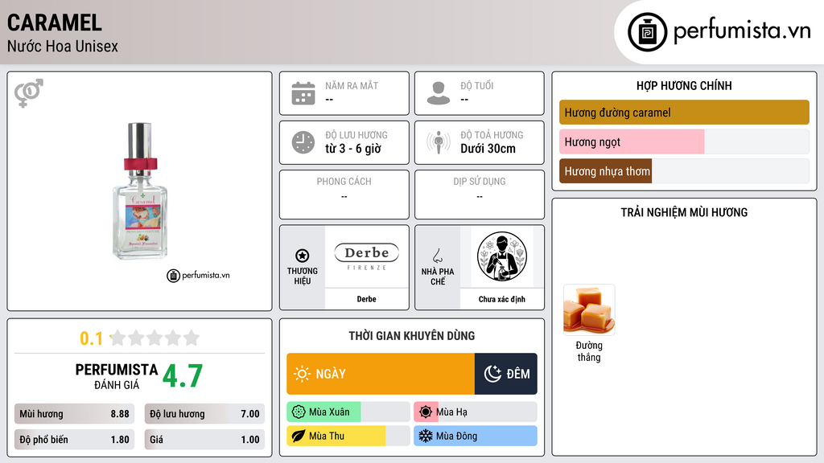Click the green 4.7 Perfumista score

tap(183, 376)
